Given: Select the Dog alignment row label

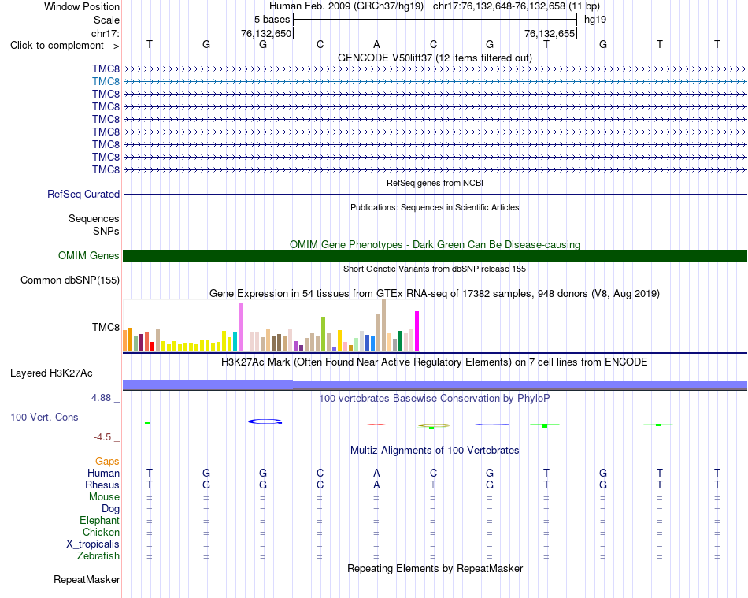Looking at the screenshot, I should (111, 509).
